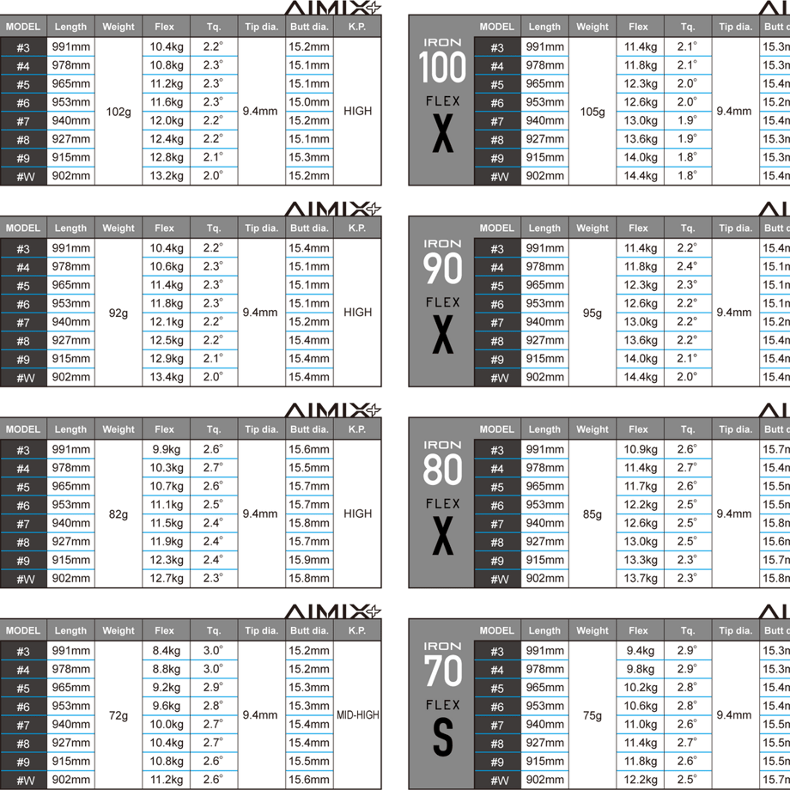Click the 102g weight cell
The height and width of the screenshot is (790, 790).
pos(118,112)
